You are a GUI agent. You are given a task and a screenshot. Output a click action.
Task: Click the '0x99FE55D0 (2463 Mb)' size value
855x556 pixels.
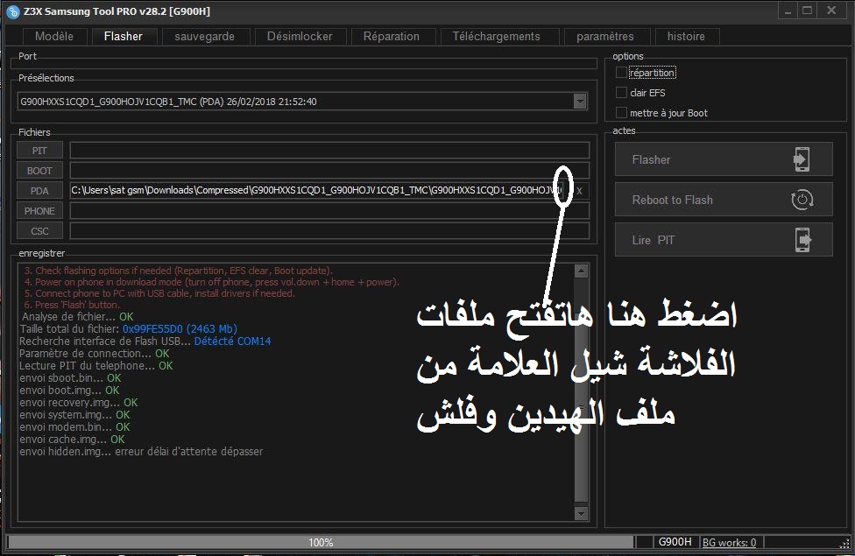click(x=180, y=328)
